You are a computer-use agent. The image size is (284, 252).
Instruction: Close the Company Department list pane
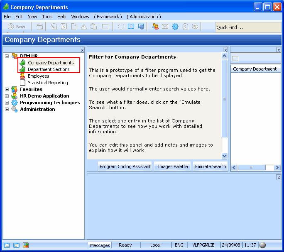279,50
